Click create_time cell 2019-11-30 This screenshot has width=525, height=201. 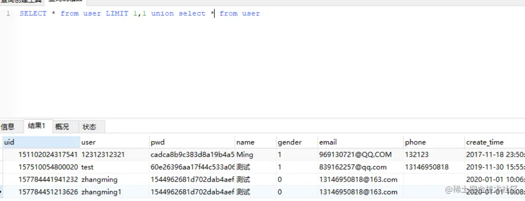point(495,167)
